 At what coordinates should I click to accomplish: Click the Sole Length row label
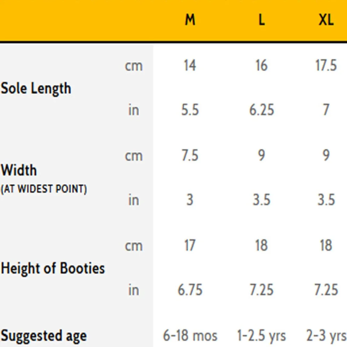[x=36, y=88]
